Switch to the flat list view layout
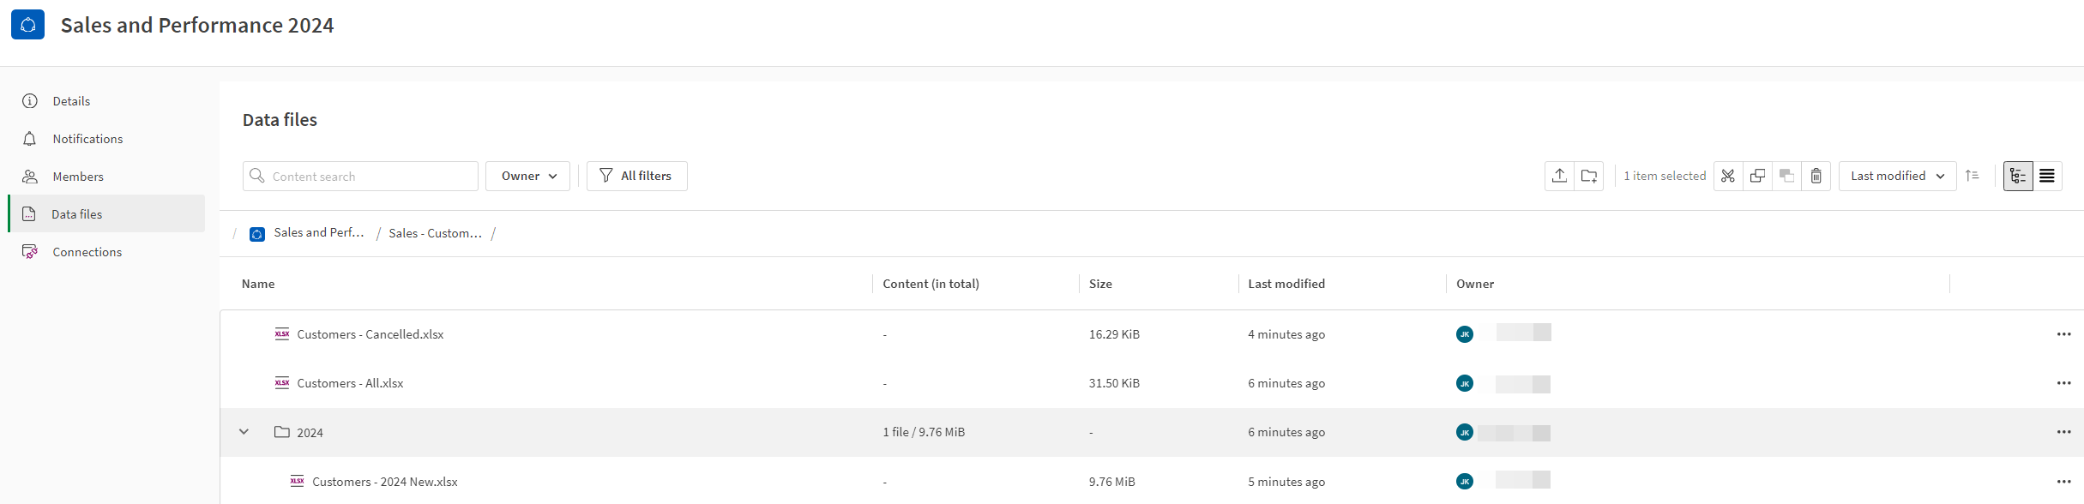Viewport: 2084px width, 504px height. (x=2047, y=176)
